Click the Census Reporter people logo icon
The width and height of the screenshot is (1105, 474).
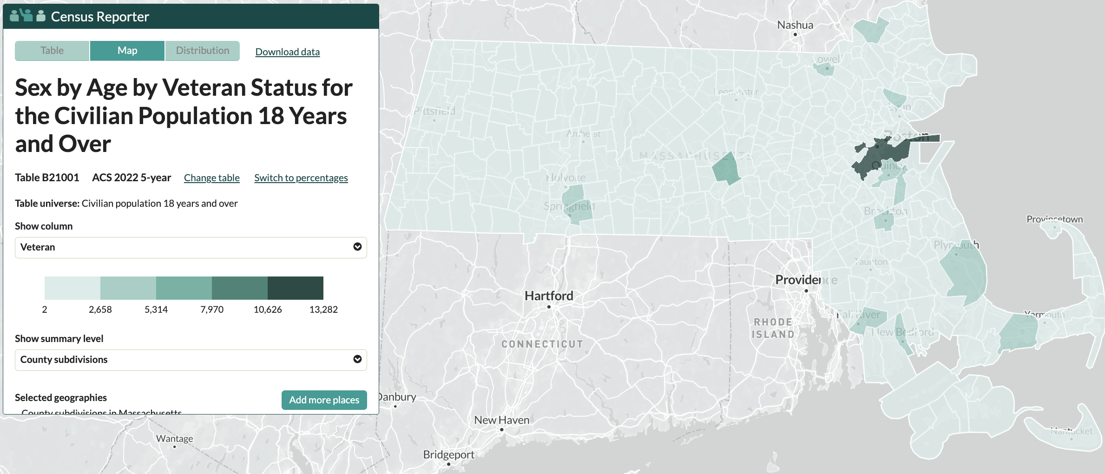pyautogui.click(x=27, y=16)
